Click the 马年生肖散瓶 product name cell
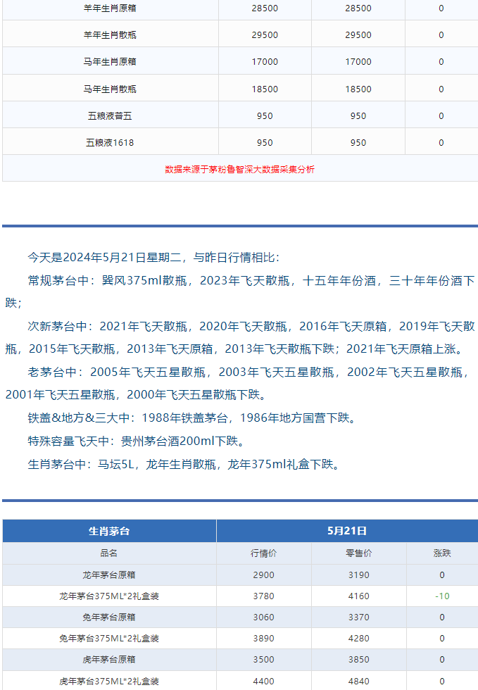The image size is (478, 690). point(110,89)
